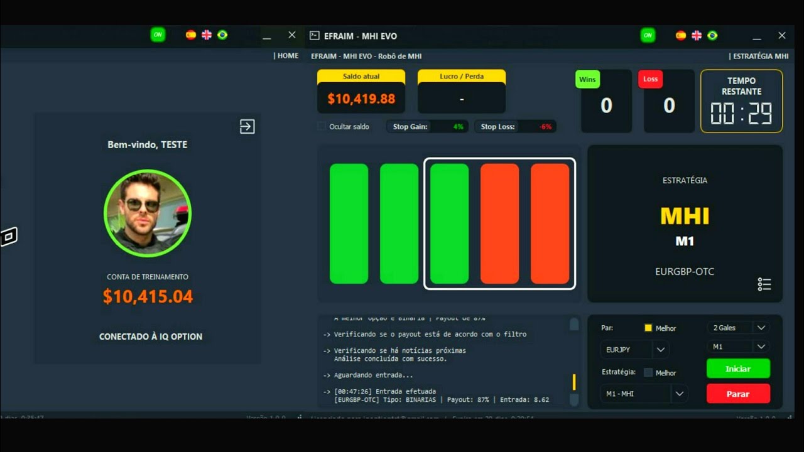Select Spanish flag in left window
This screenshot has width=804, height=452.
click(x=191, y=35)
